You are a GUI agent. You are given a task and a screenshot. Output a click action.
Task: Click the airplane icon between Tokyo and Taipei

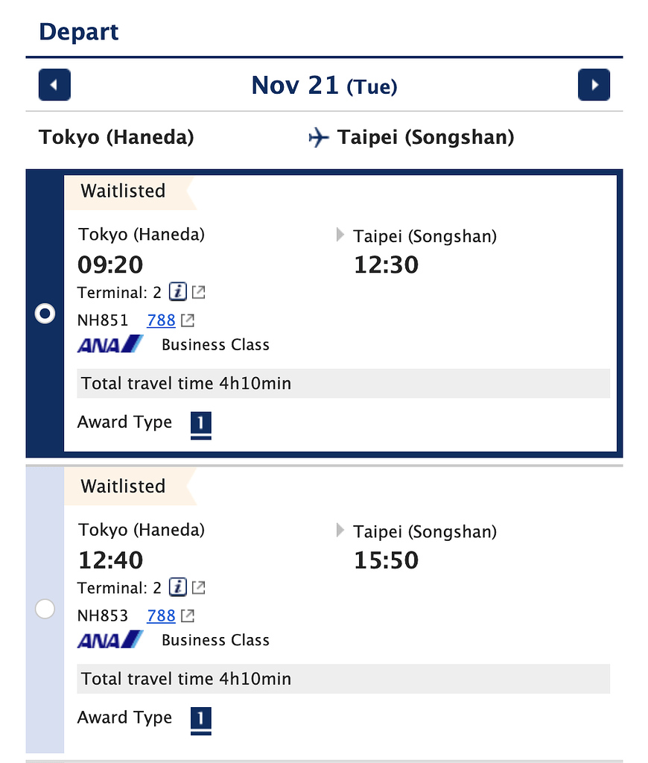(319, 137)
